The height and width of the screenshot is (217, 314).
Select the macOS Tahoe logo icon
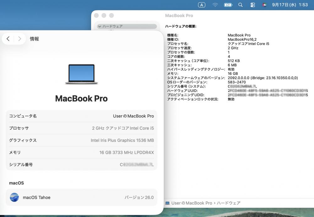(14, 197)
